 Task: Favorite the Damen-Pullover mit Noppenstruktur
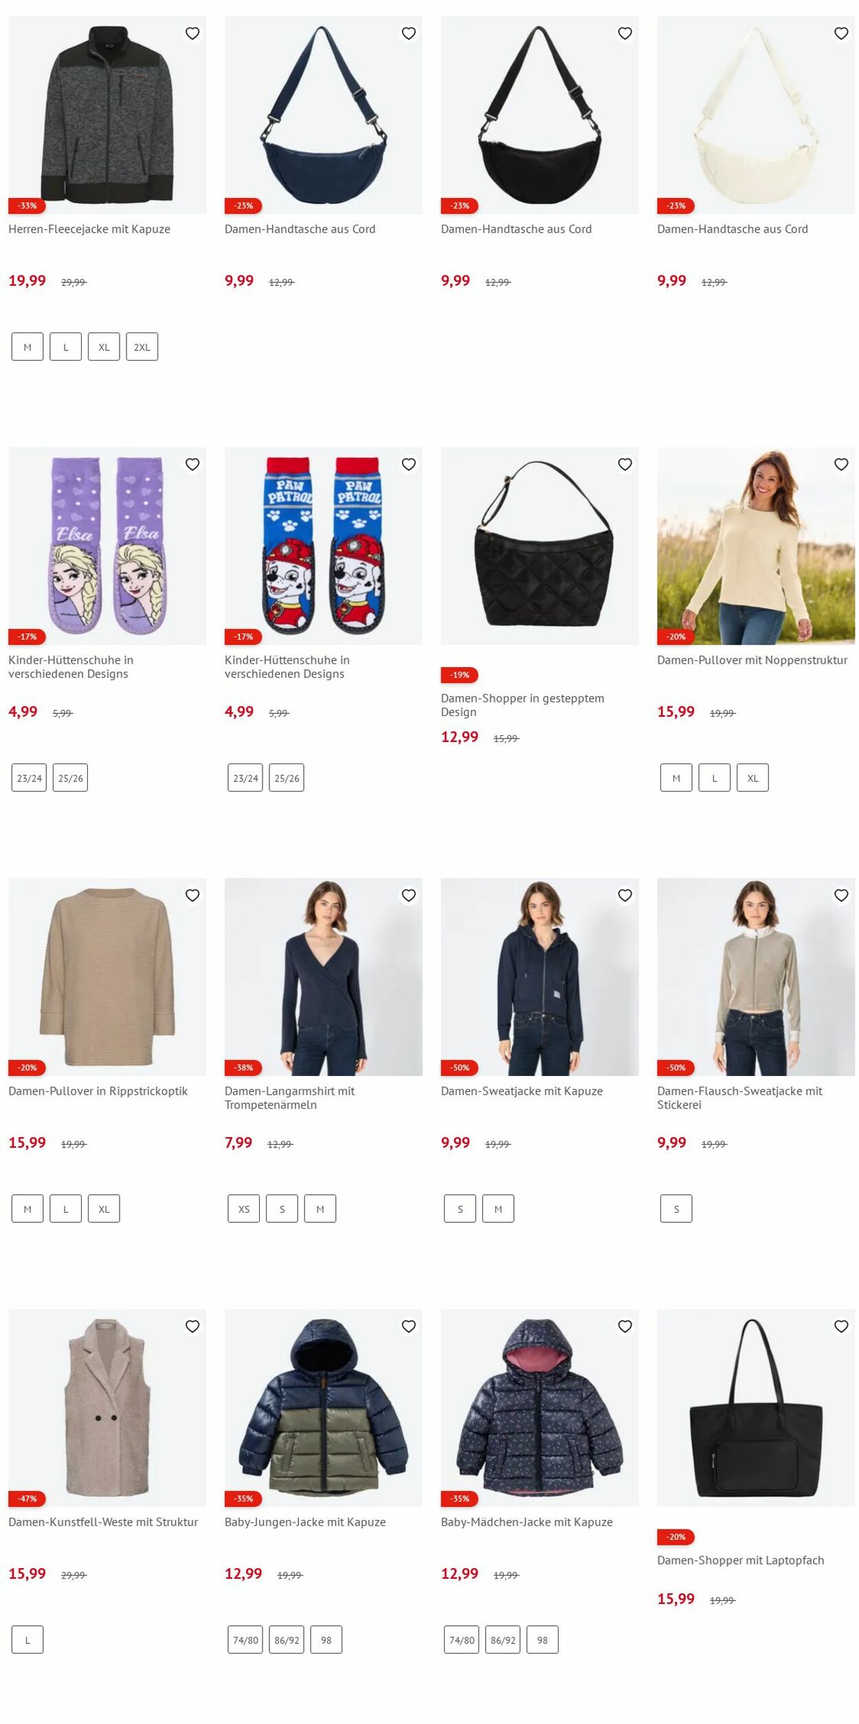(841, 464)
